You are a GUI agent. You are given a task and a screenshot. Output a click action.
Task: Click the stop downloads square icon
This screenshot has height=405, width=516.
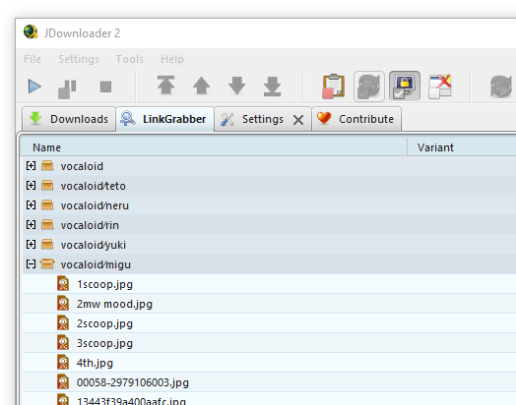pyautogui.click(x=105, y=87)
